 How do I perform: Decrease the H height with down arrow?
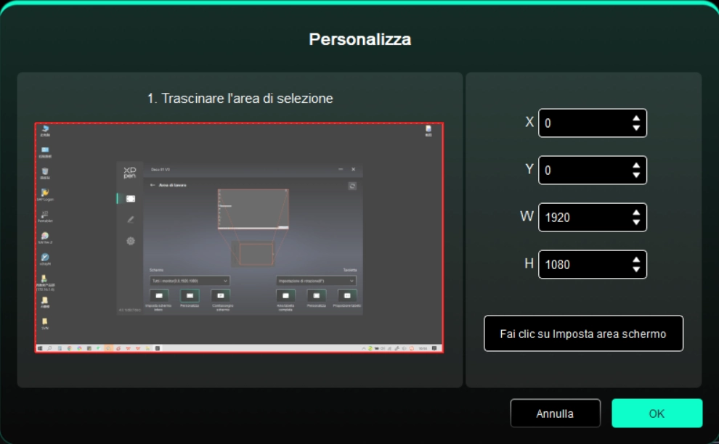click(636, 270)
